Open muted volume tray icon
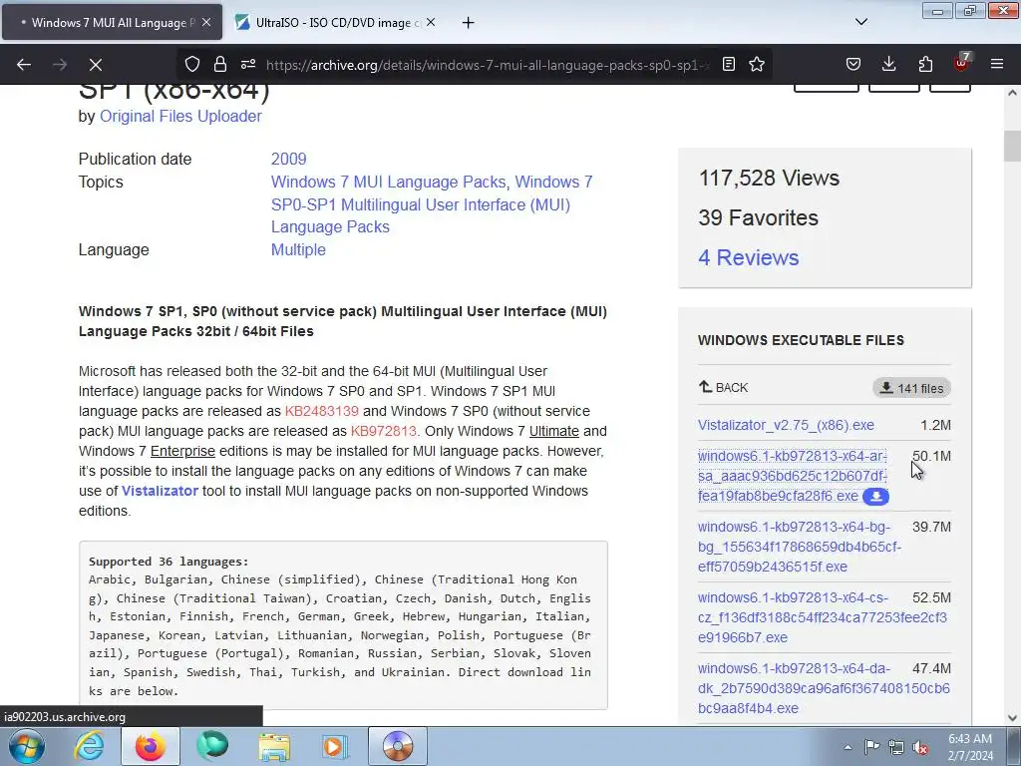This screenshot has width=1021, height=766. tap(920, 747)
